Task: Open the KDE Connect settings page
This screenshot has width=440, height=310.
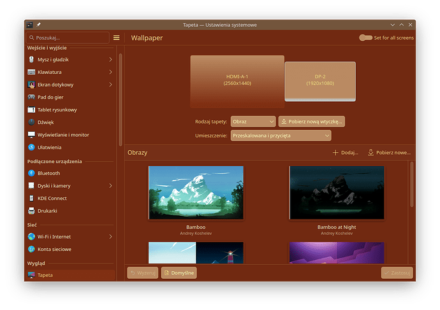Action: pyautogui.click(x=70, y=198)
